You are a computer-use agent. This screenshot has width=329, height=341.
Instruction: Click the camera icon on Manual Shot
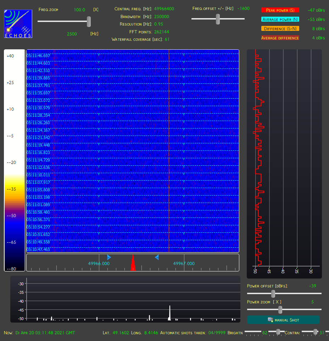(x=271, y=320)
